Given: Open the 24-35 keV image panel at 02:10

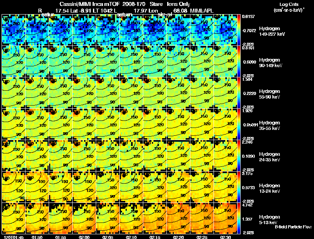Looking at the screenshot, I should [131, 156].
